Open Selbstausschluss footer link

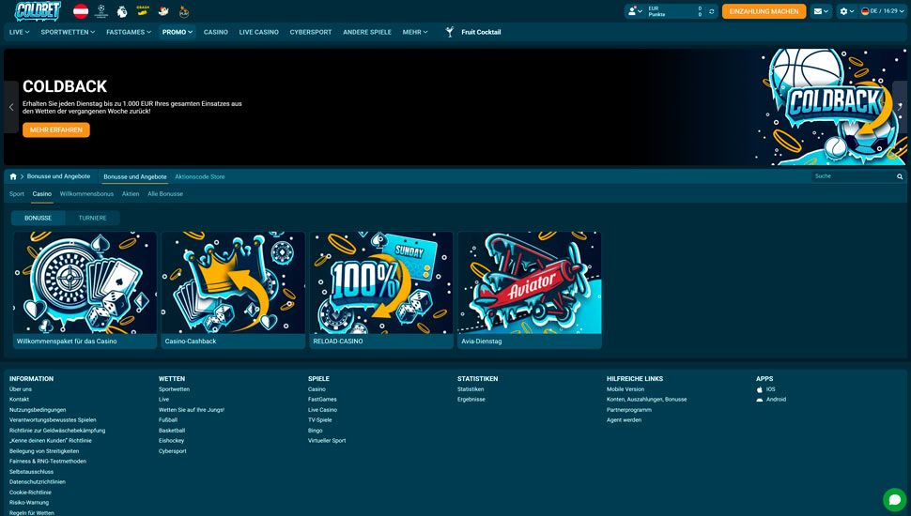[x=31, y=472]
